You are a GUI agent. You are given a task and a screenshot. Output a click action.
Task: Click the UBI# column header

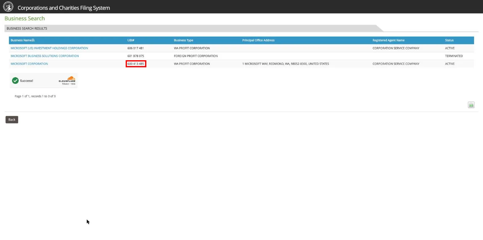click(131, 40)
